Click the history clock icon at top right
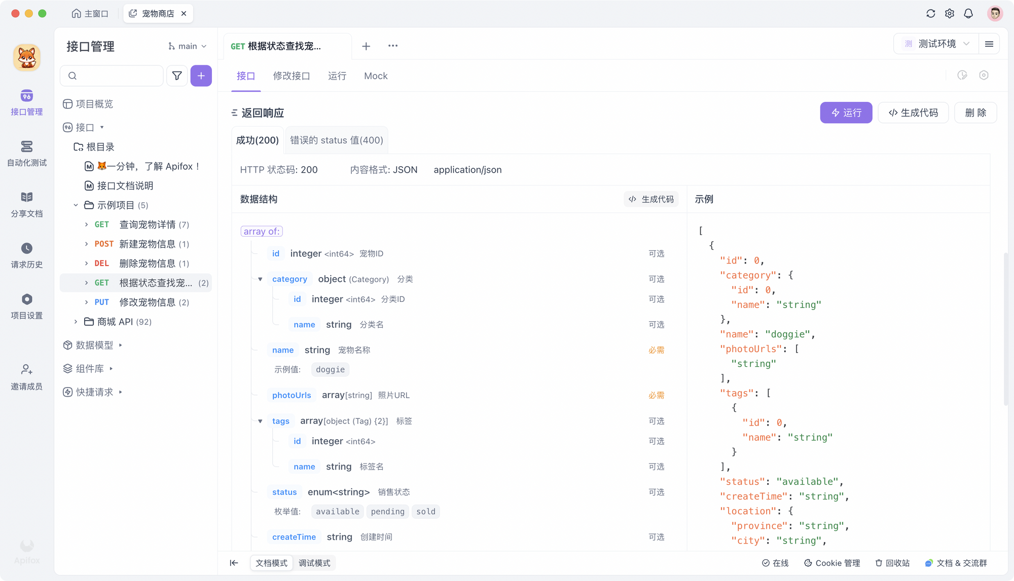The width and height of the screenshot is (1014, 581). pyautogui.click(x=962, y=75)
